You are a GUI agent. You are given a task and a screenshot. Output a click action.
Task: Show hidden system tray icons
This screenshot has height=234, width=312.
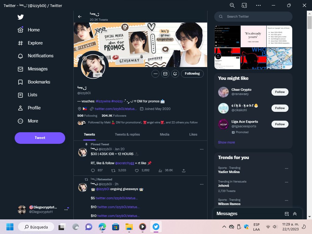(224, 227)
